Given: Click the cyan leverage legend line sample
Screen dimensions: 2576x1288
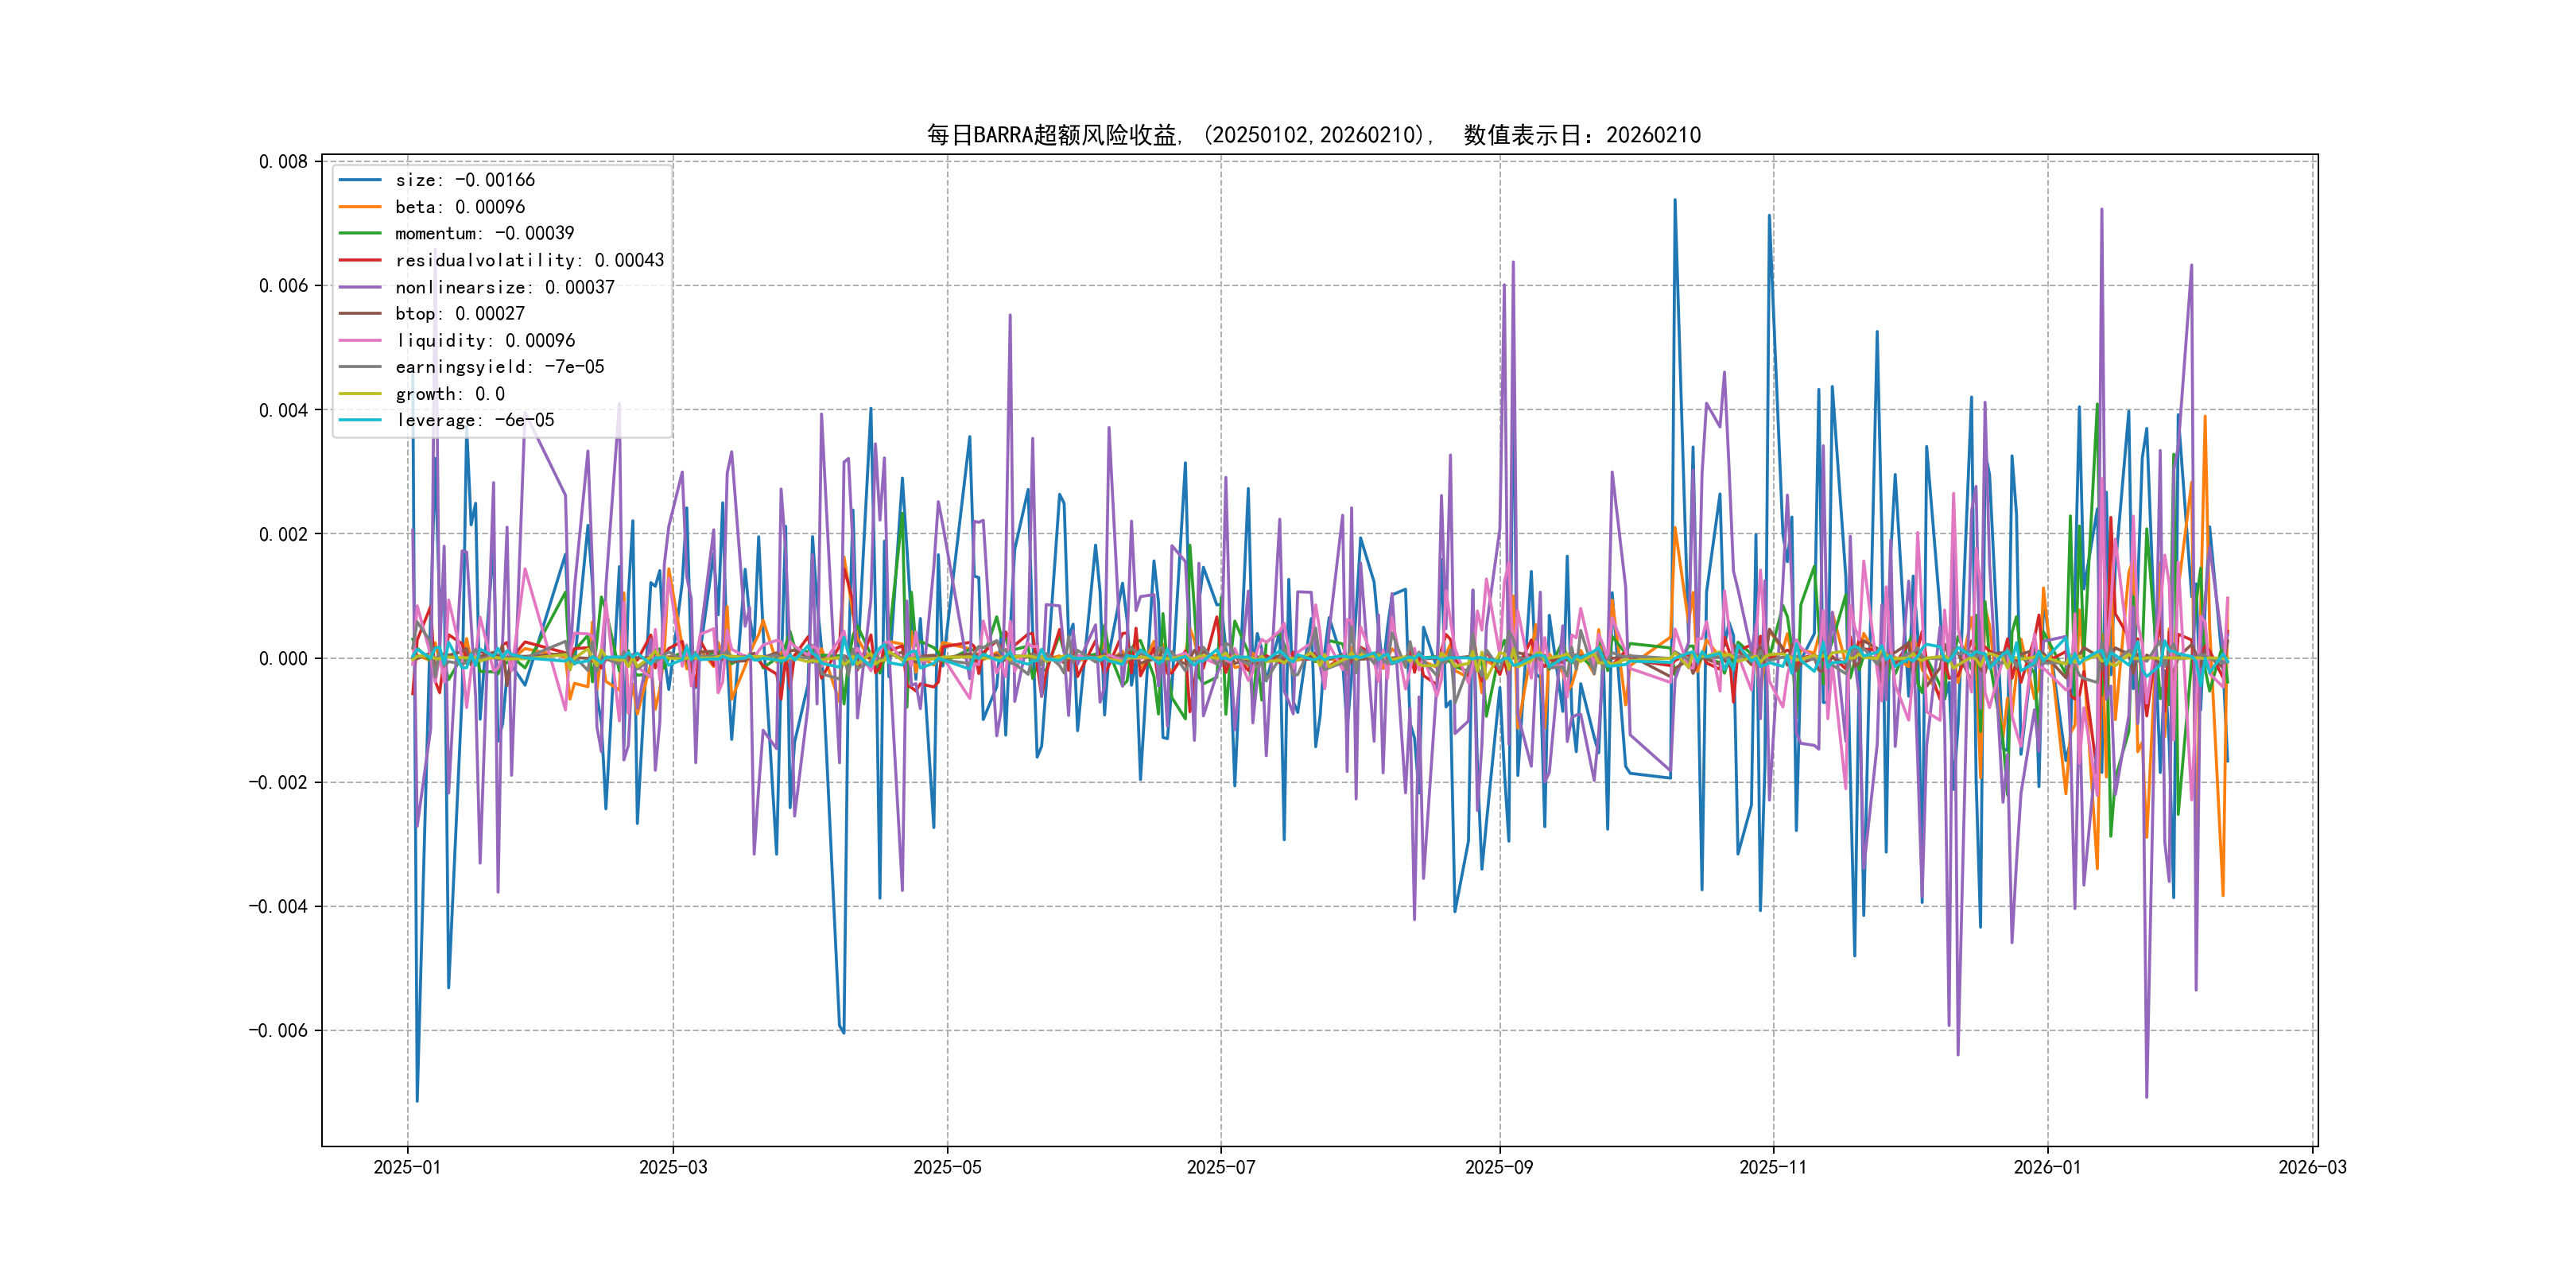Looking at the screenshot, I should coord(360,420).
